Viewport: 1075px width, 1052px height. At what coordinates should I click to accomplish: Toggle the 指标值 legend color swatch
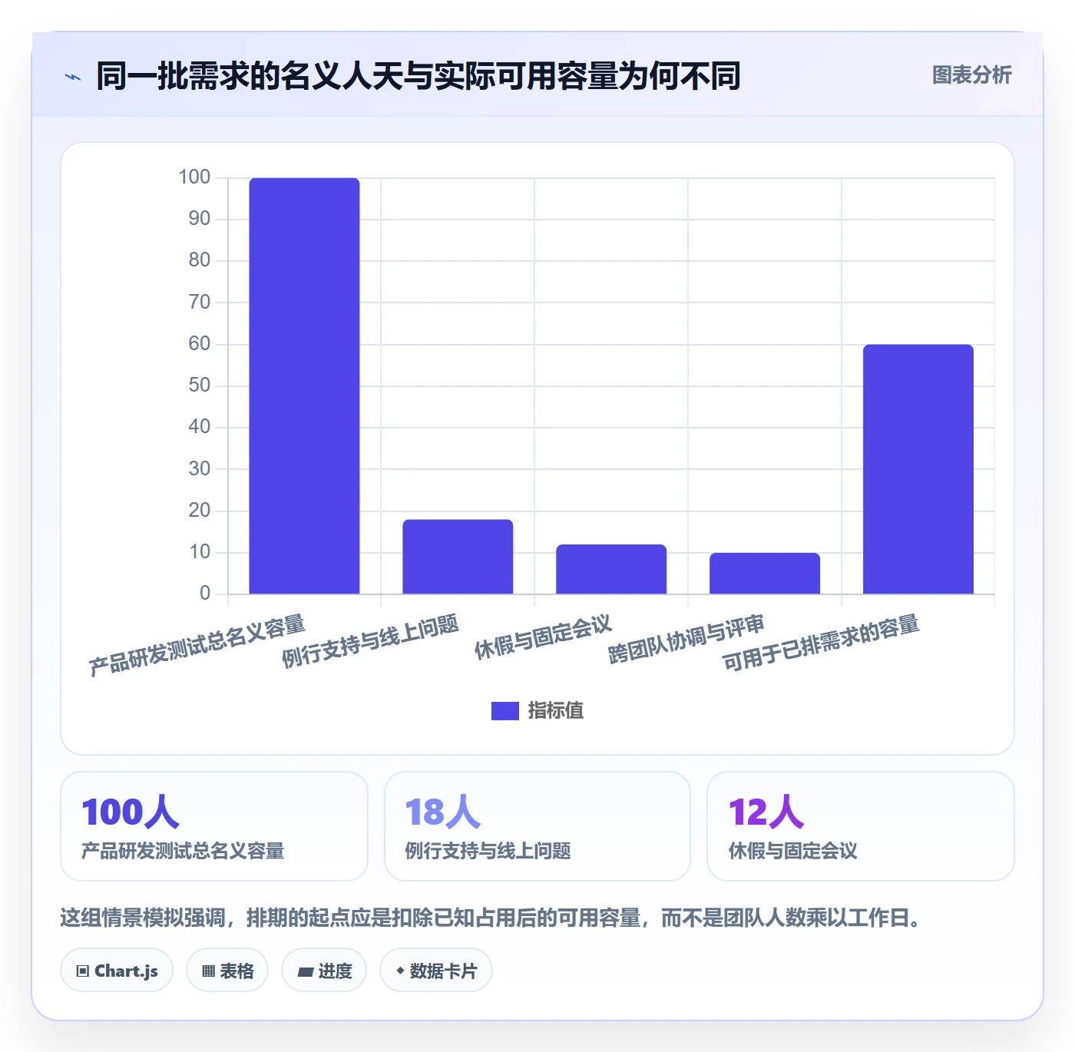[x=505, y=711]
